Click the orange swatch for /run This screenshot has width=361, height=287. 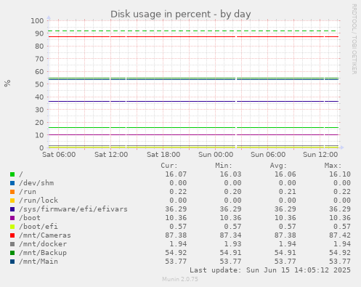click(12, 192)
